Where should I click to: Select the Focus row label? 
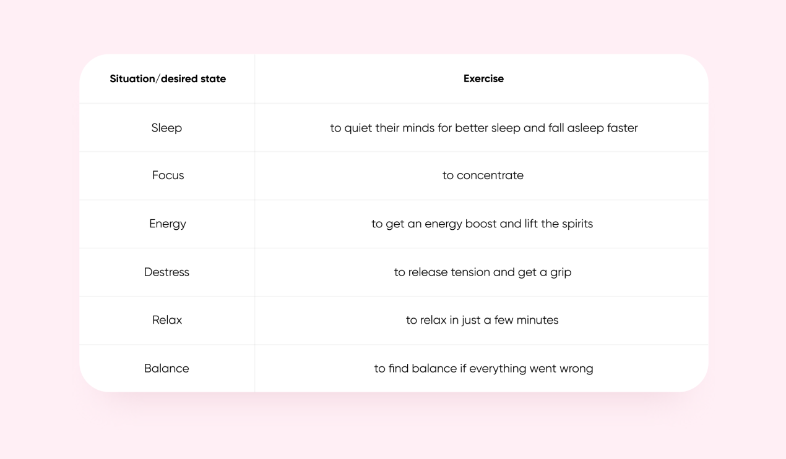[168, 175]
